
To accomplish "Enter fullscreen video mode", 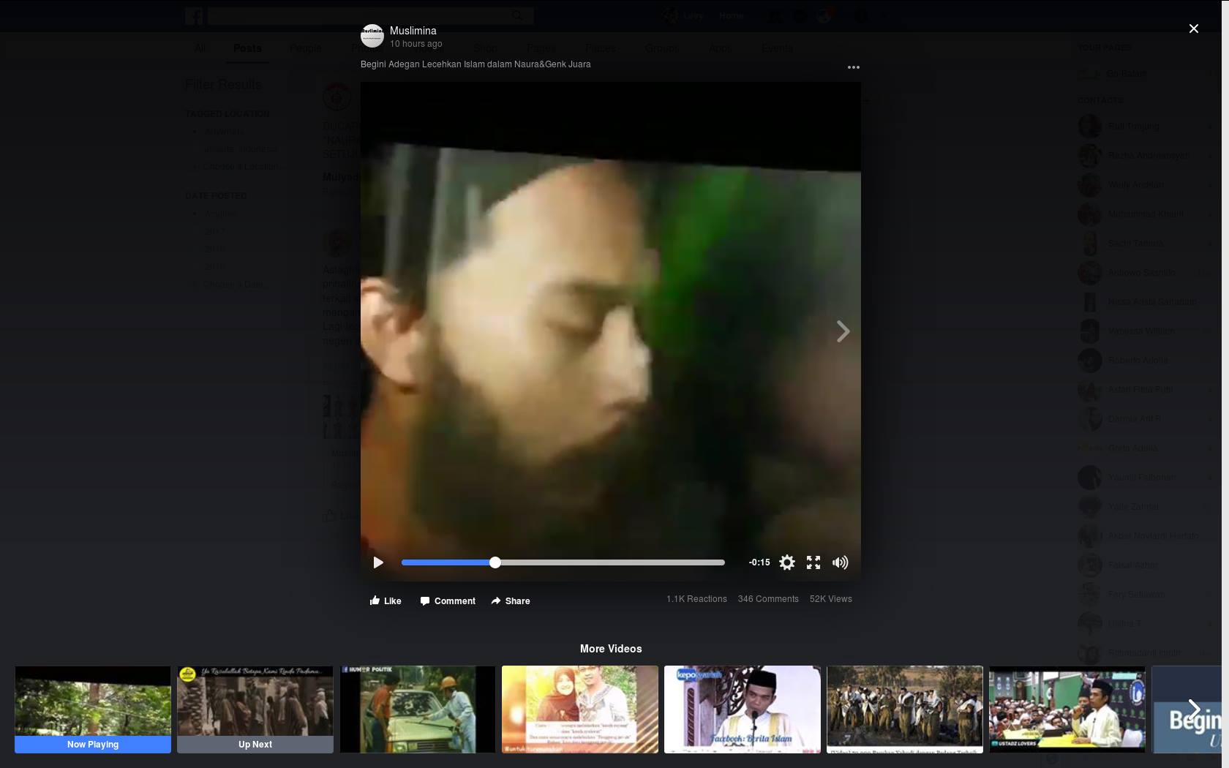I will pos(813,562).
